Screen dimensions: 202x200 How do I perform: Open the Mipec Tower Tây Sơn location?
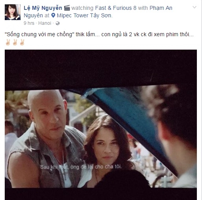(x=84, y=16)
